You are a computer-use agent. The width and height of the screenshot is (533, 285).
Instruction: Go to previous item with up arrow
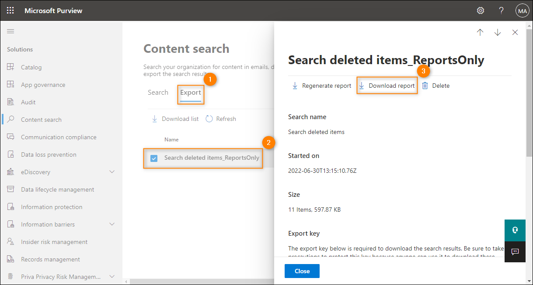pyautogui.click(x=480, y=32)
